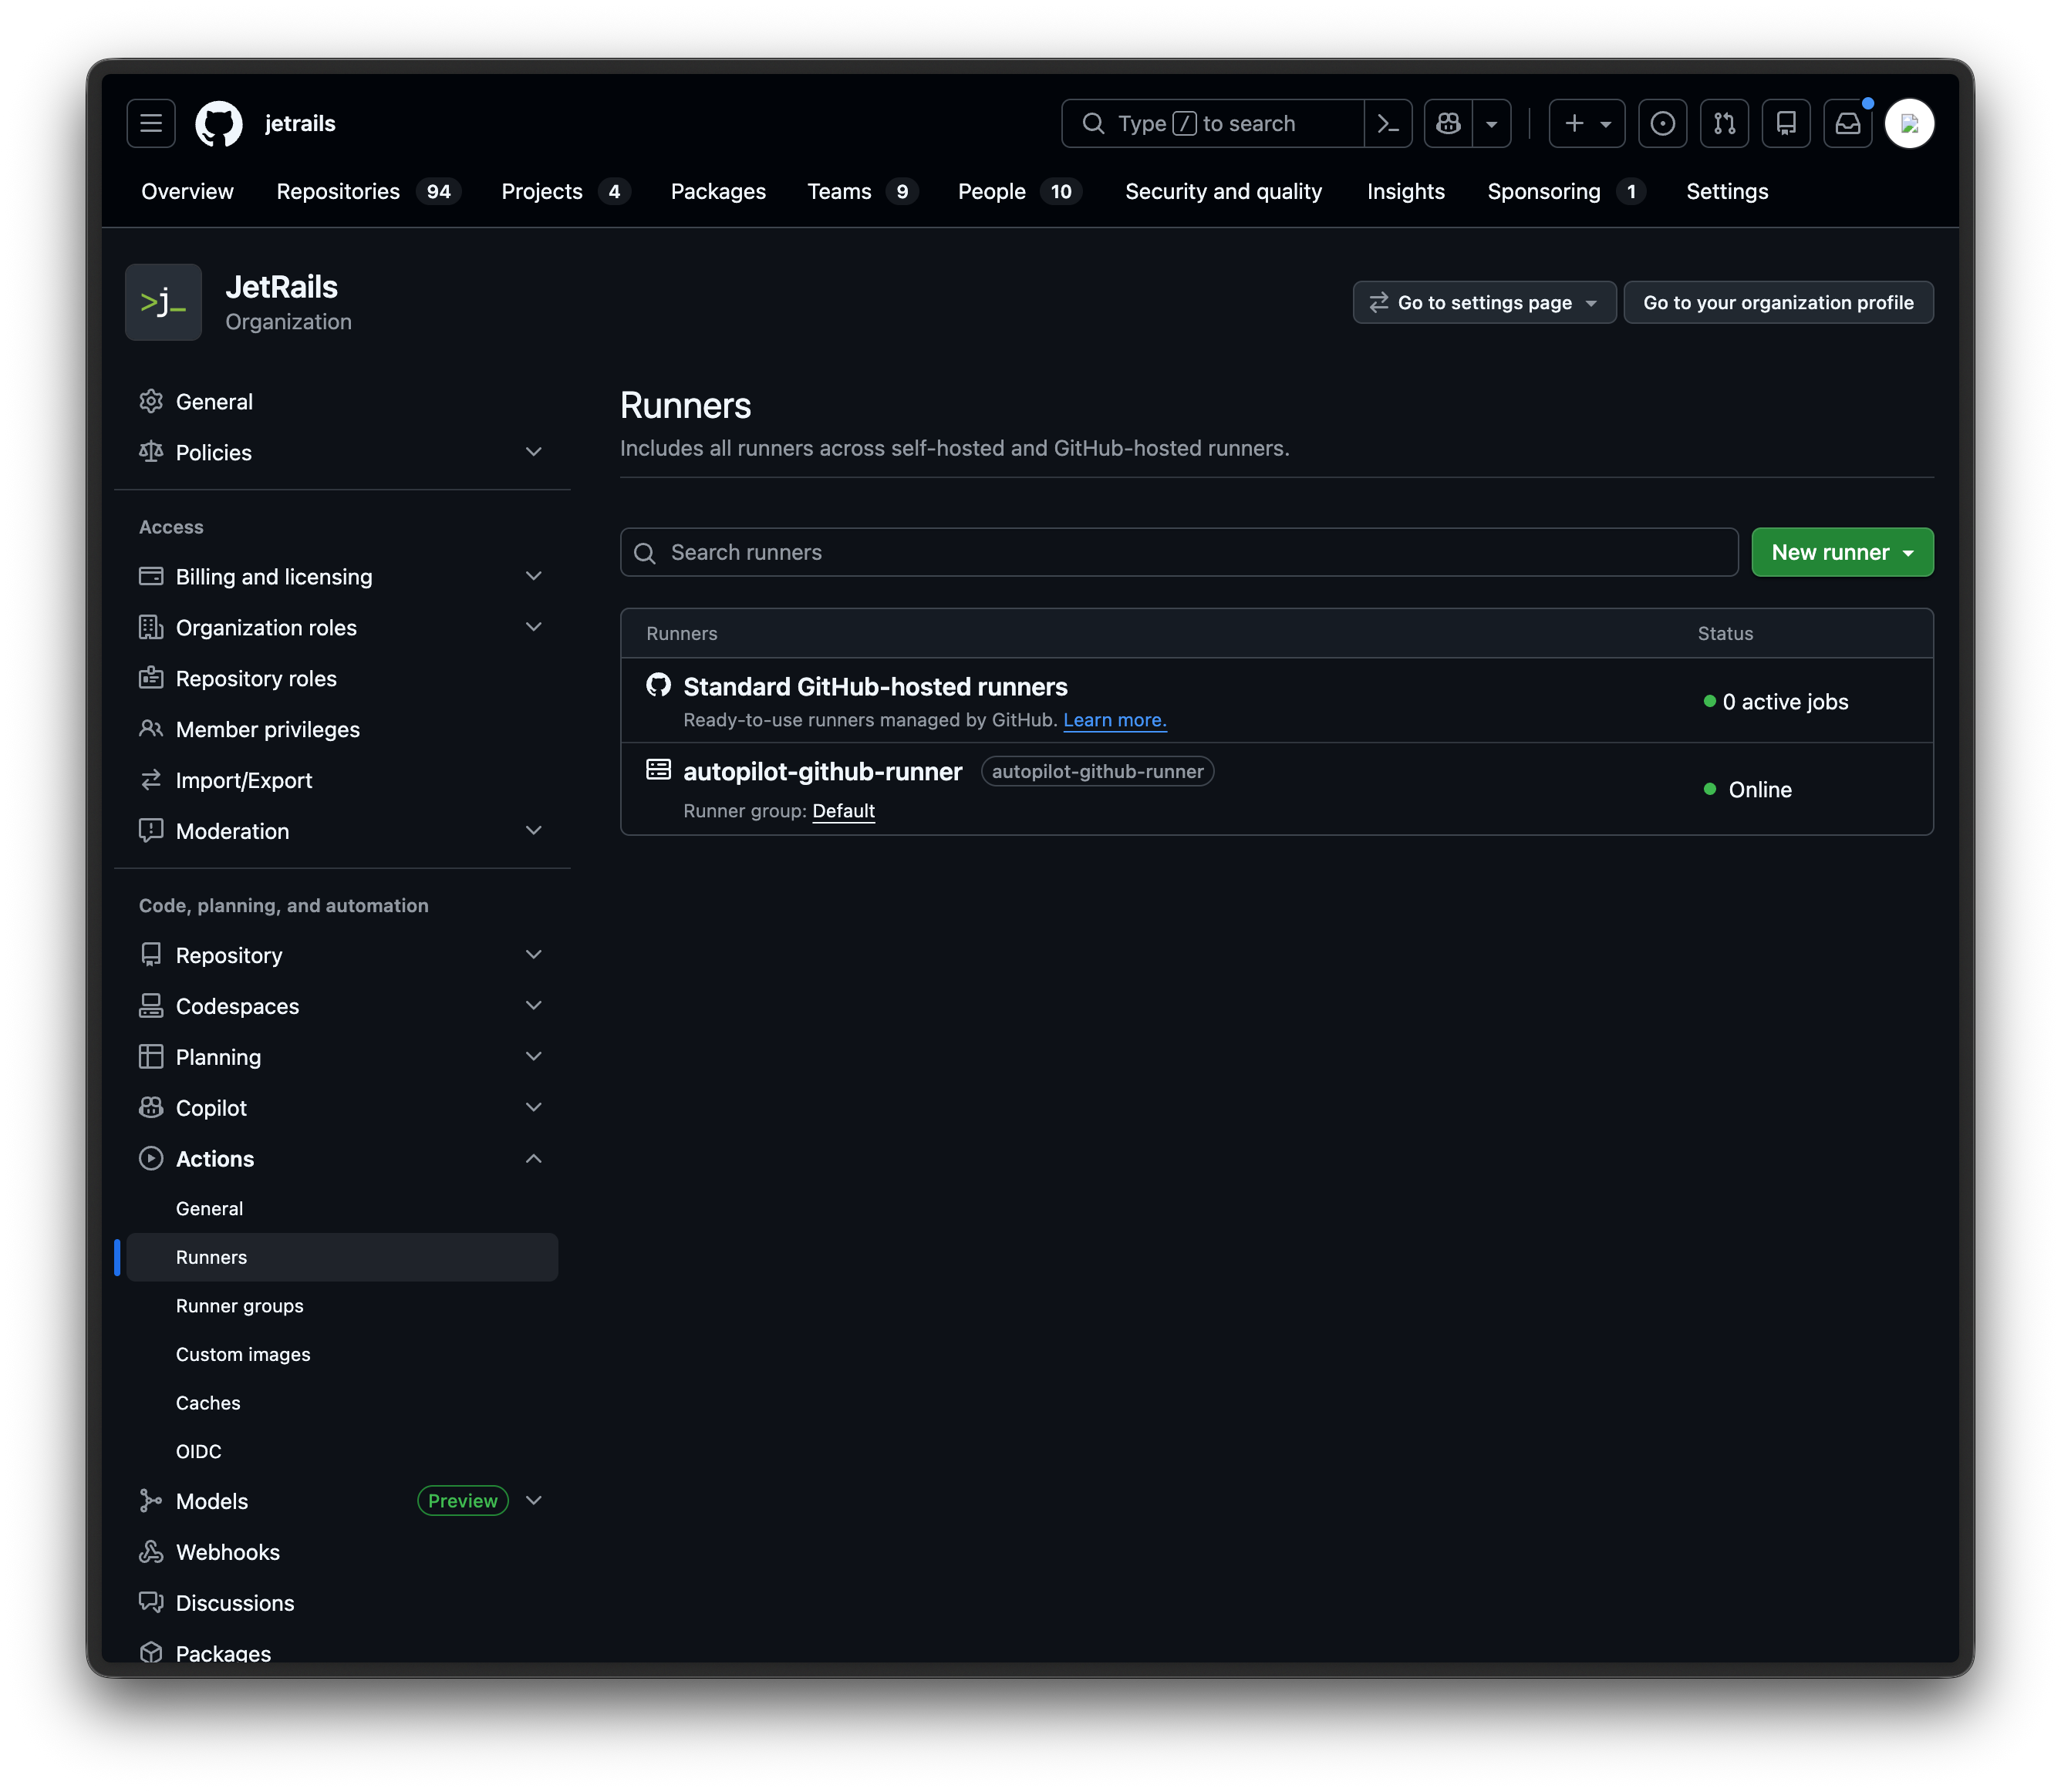The height and width of the screenshot is (1792, 2061).
Task: Click the autopilot-github-runner label tag
Action: 1098,771
